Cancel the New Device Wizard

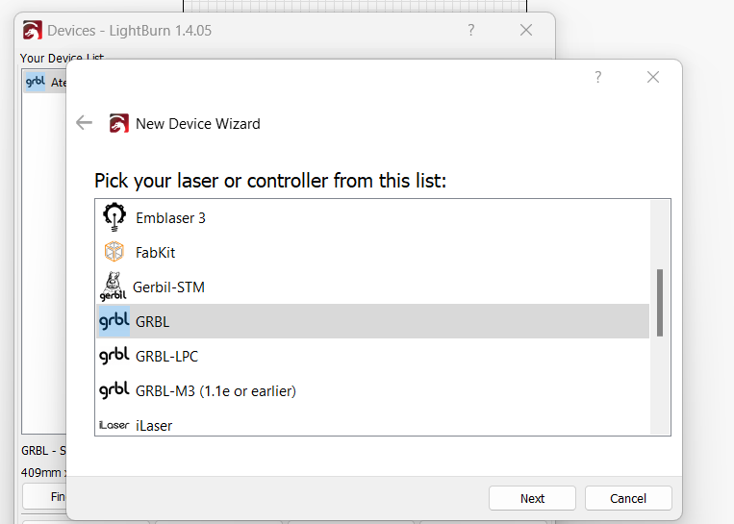point(628,498)
